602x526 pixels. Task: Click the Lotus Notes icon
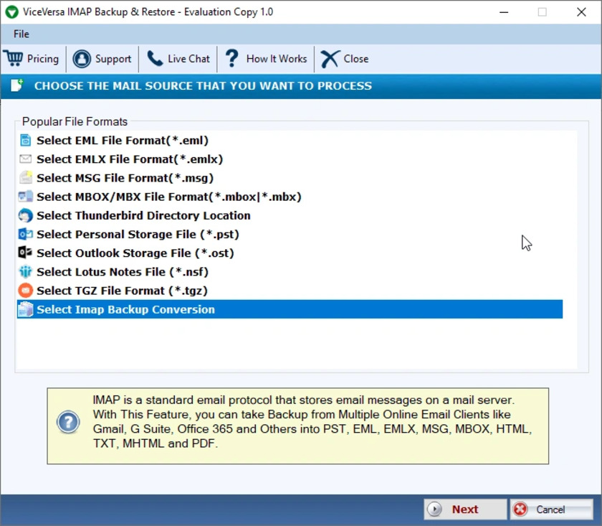pos(25,272)
